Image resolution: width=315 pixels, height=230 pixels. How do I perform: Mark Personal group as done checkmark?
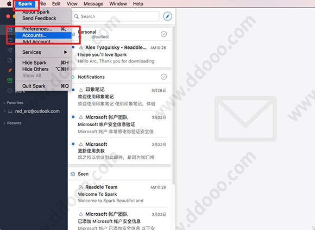point(163,34)
